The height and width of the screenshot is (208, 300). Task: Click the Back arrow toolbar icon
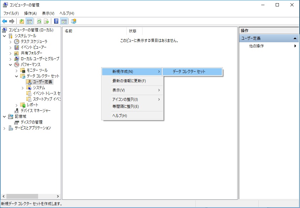click(x=4, y=21)
